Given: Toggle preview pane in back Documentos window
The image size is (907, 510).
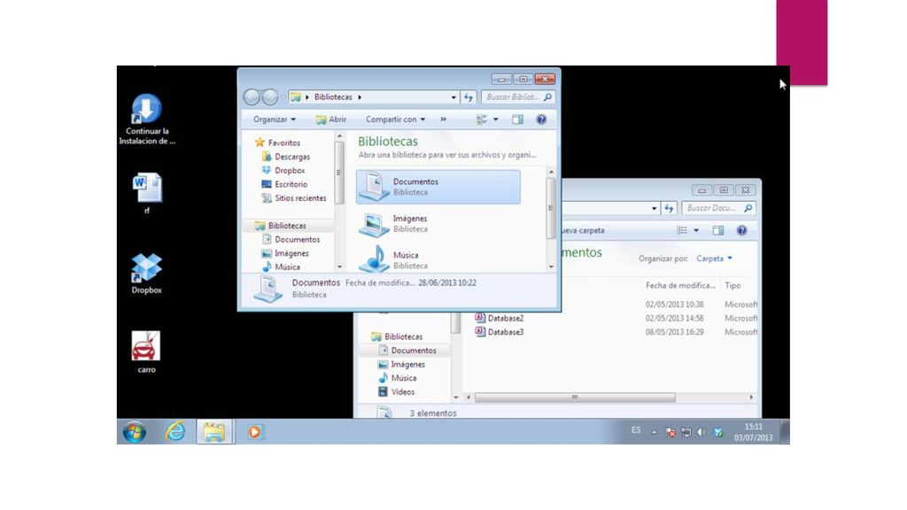Looking at the screenshot, I should (717, 231).
